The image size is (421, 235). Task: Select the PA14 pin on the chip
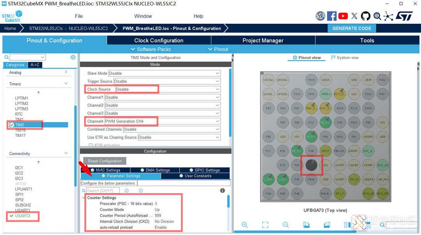click(x=311, y=80)
